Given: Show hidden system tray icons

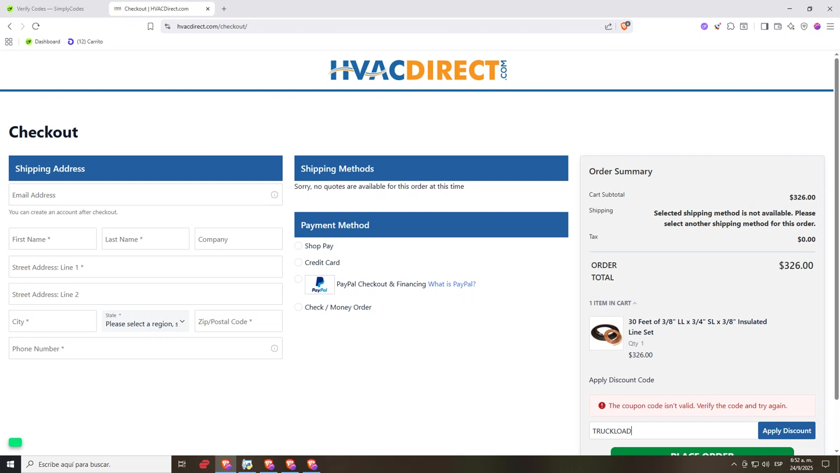Looking at the screenshot, I should pyautogui.click(x=734, y=464).
